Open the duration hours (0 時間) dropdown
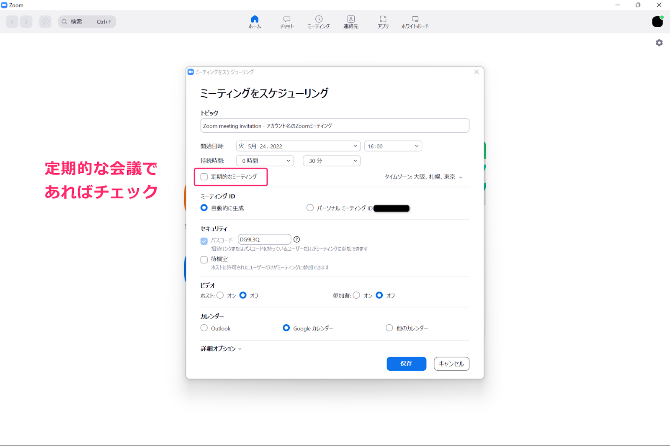The height and width of the screenshot is (446, 670). pyautogui.click(x=265, y=161)
